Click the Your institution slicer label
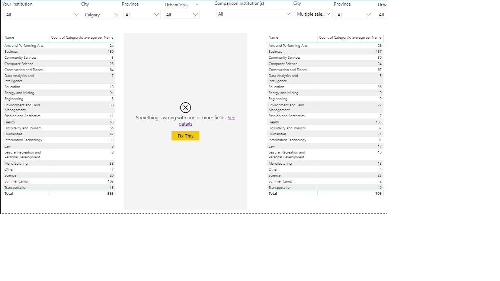Screen dimensions: 500x281 [17, 4]
